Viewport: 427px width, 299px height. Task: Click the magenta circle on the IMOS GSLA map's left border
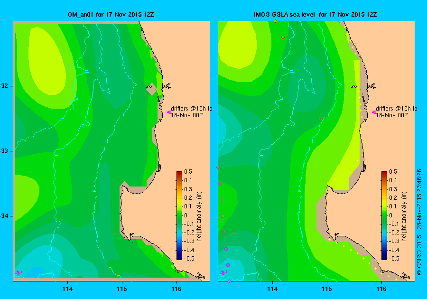tap(218, 167)
